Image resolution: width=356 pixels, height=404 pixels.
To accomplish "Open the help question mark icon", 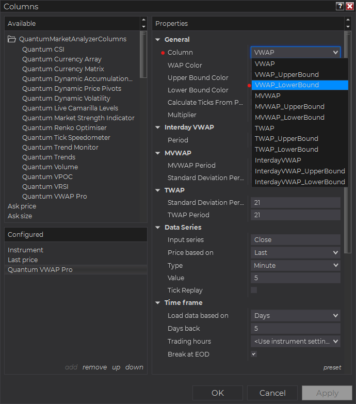I will point(340,6).
